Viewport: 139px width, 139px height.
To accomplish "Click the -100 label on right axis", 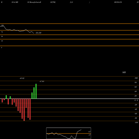I will pos(136,123).
